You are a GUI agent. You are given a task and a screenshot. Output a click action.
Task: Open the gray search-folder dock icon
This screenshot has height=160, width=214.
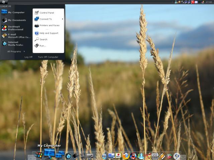coord(90,156)
